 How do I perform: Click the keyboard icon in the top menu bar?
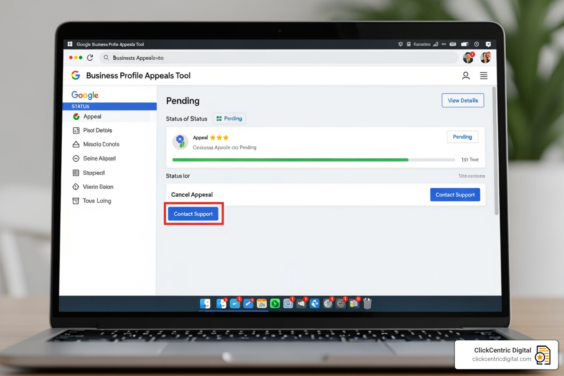453,44
